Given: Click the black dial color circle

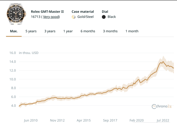Looking at the screenshot, I should [104, 17].
